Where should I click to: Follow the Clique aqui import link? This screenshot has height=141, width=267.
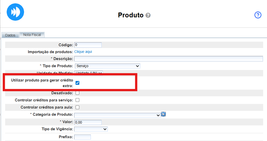tap(83, 52)
